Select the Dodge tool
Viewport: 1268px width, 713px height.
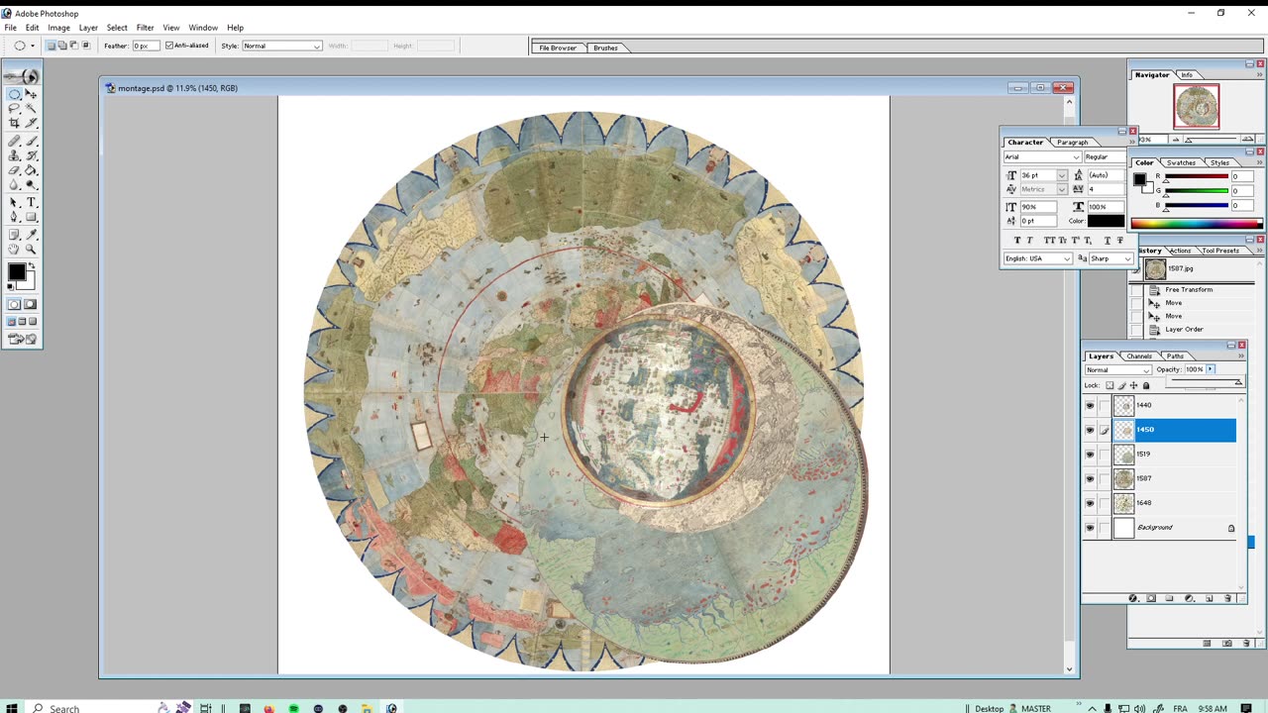[x=31, y=184]
